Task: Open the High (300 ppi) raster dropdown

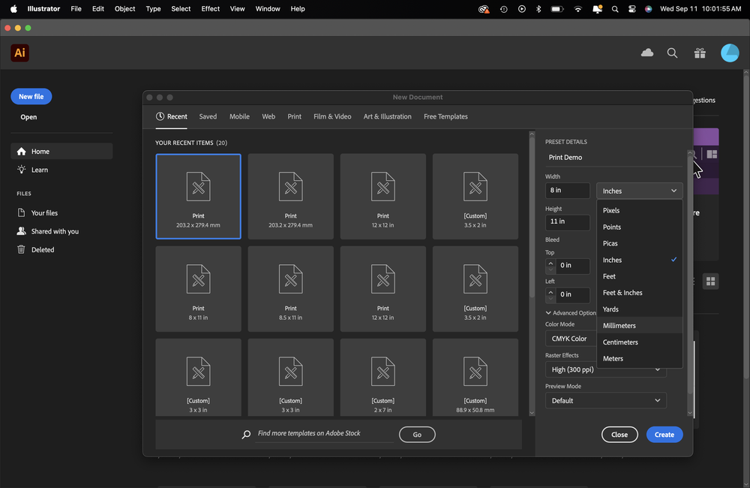Action: [605, 369]
